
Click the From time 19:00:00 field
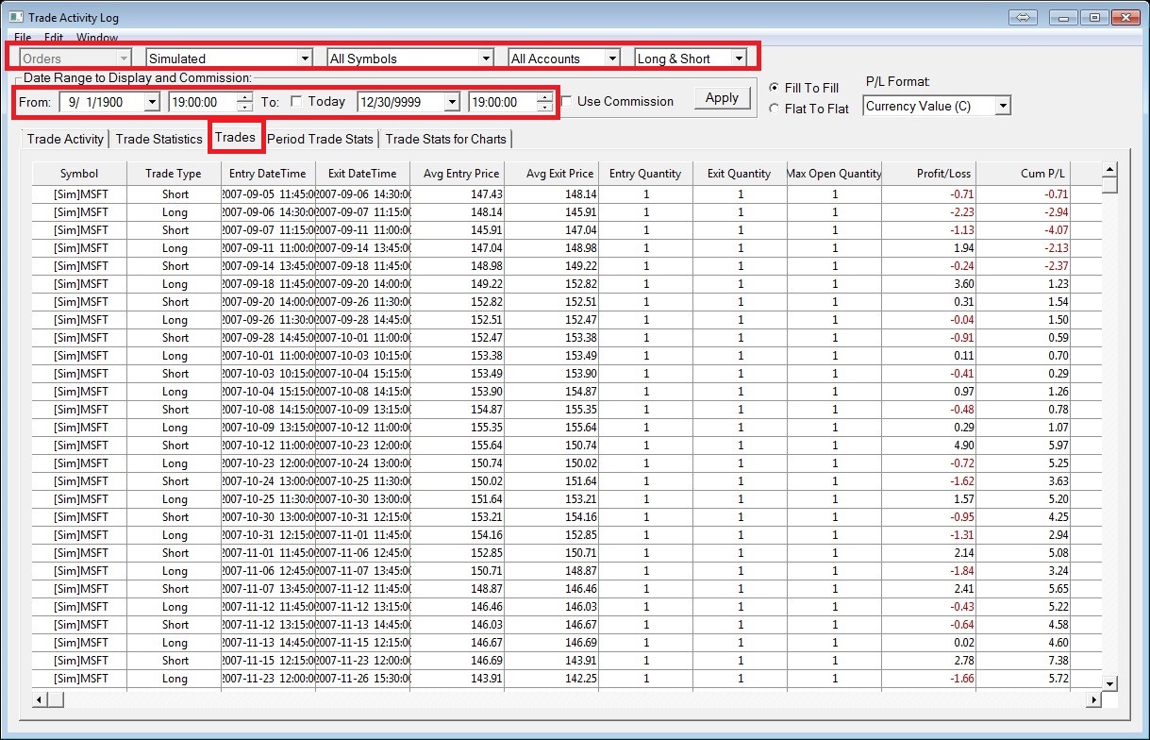pyautogui.click(x=201, y=101)
